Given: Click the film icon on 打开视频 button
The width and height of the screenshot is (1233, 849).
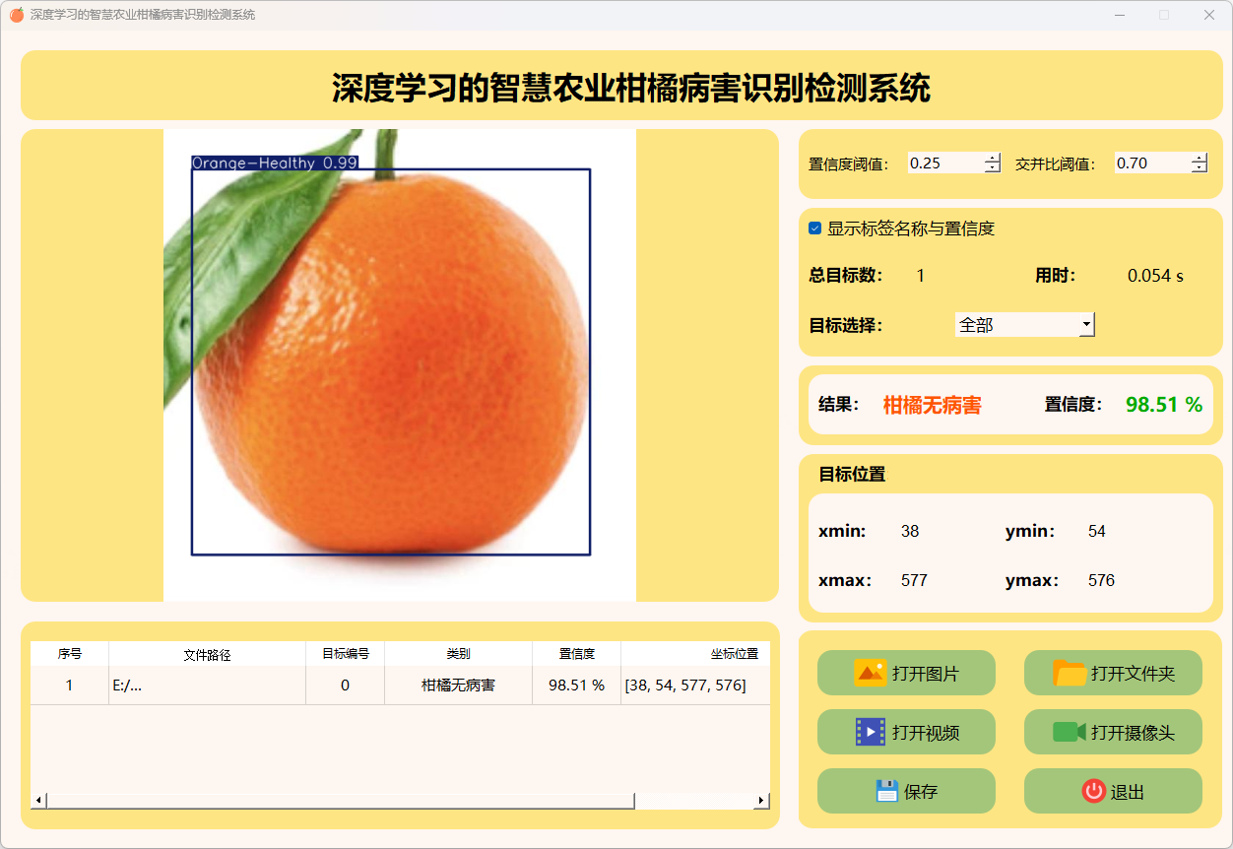Looking at the screenshot, I should click(x=871, y=732).
